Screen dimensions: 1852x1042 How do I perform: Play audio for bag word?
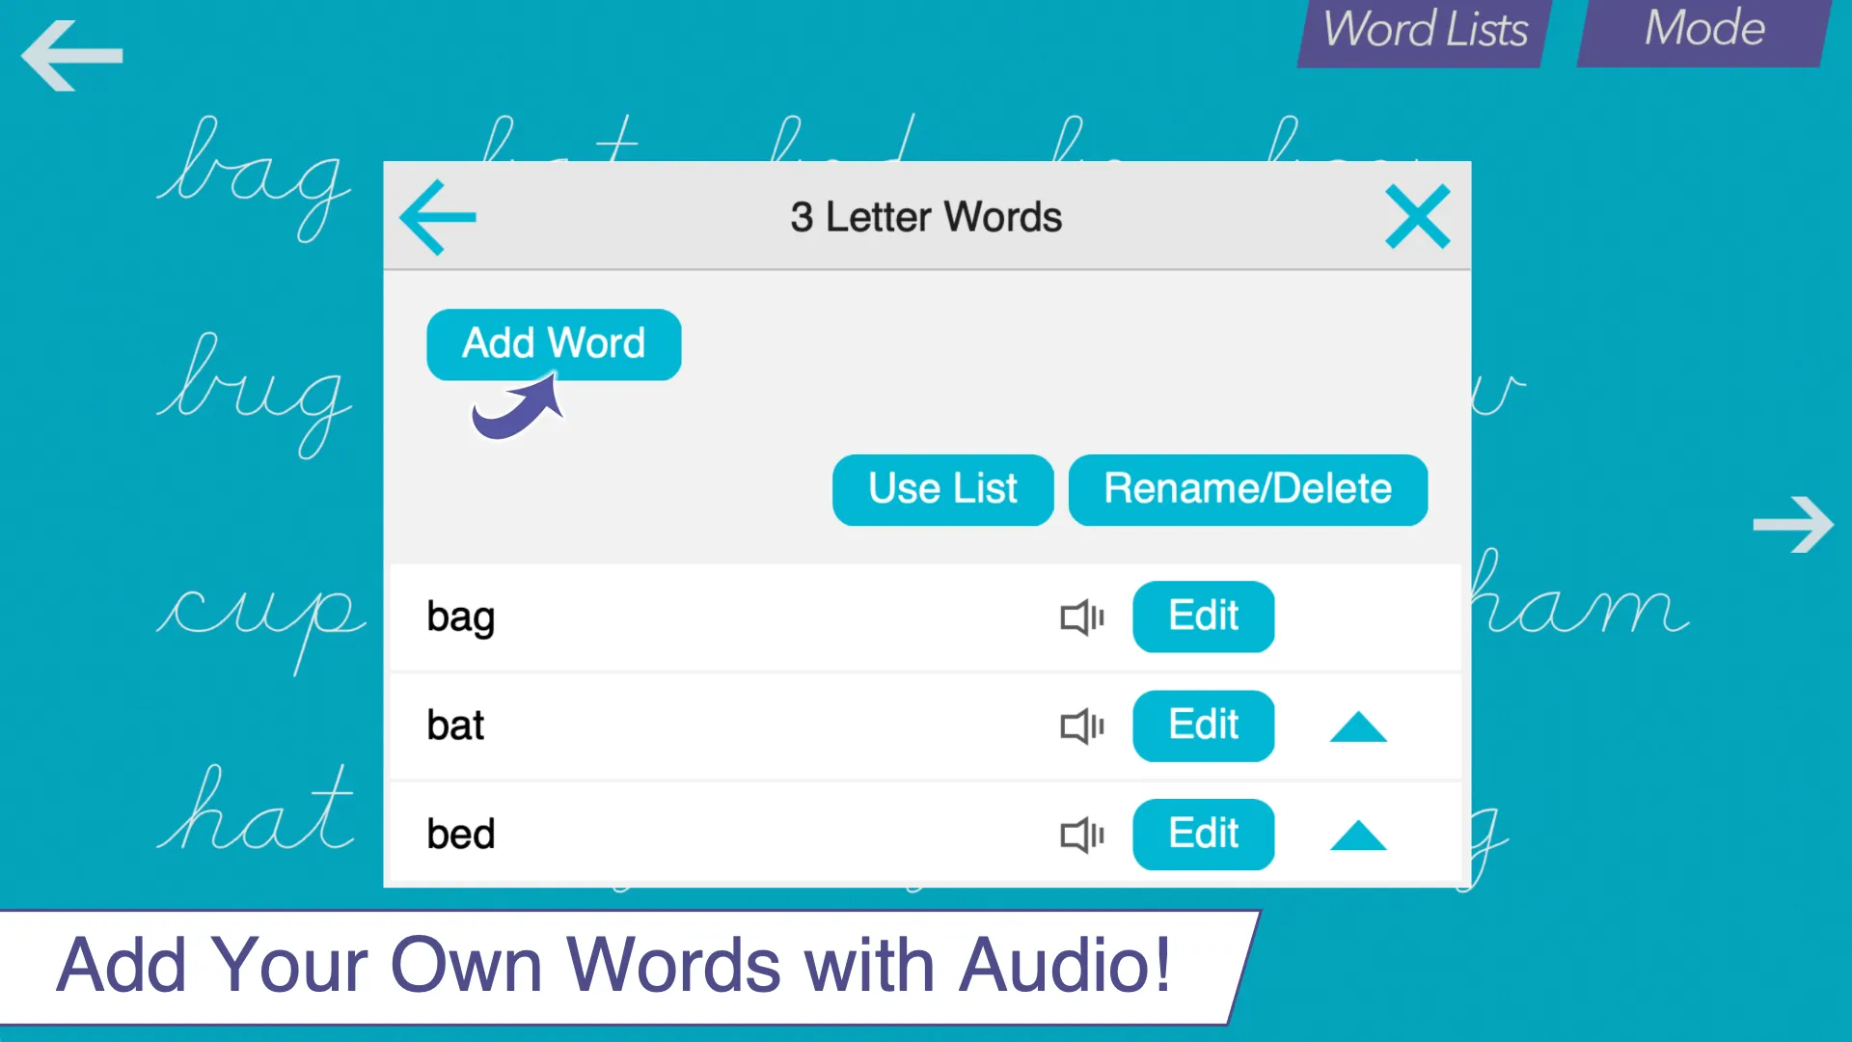[x=1081, y=616]
